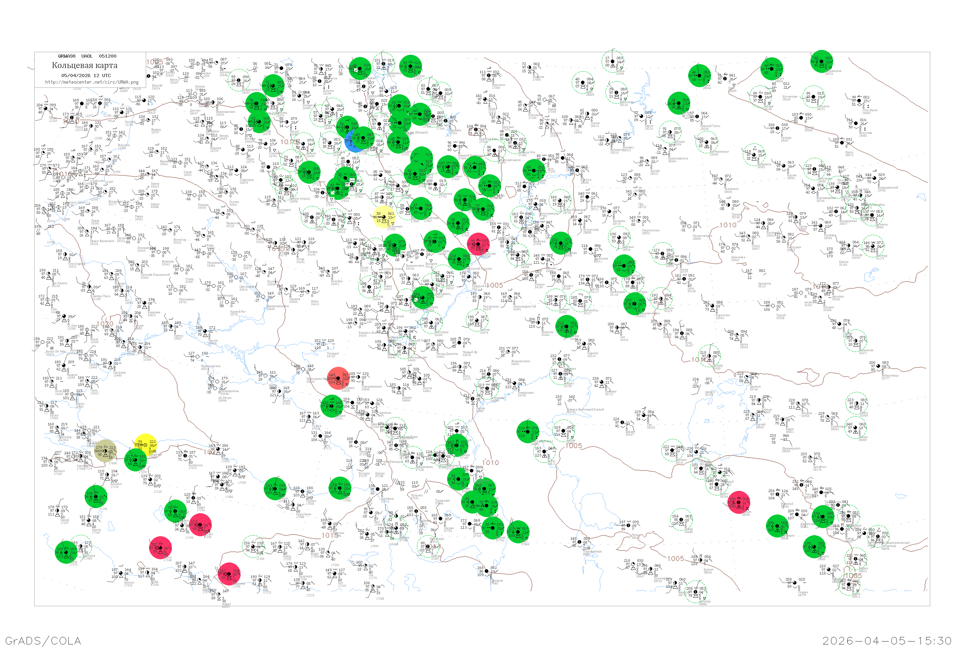The image size is (972, 648).
Task: Click the green Пенза station circle
Action: pyautogui.click(x=458, y=223)
